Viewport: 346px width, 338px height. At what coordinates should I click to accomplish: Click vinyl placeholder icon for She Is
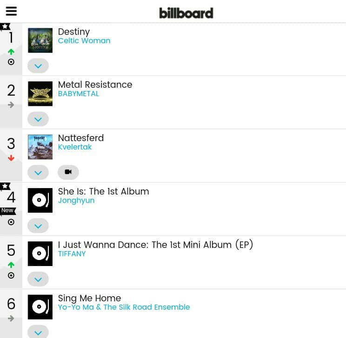pos(40,200)
